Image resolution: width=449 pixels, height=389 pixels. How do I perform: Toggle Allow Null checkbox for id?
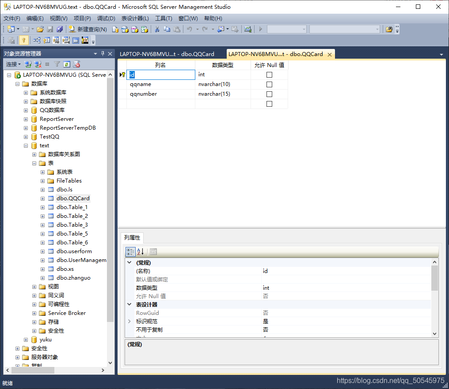pyautogui.click(x=269, y=75)
